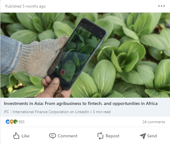Image resolution: width=170 pixels, height=144 pixels.
Task: Click the Comment button label
Action: 68,136
